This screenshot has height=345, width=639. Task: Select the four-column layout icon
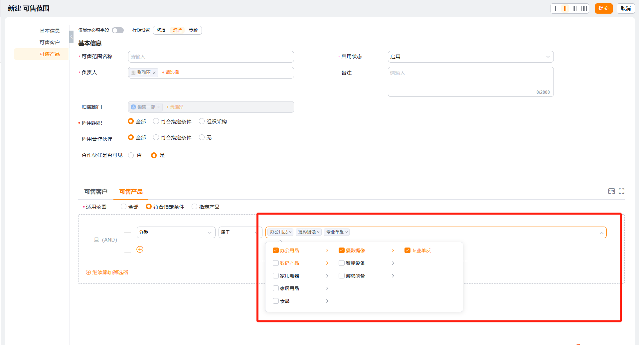[584, 9]
